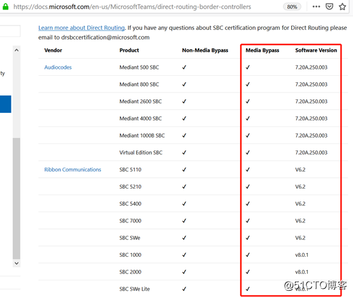Click Media Bypass checkmark for Mediant 1000B SBC
This screenshot has height=297, width=353.
coord(248,136)
